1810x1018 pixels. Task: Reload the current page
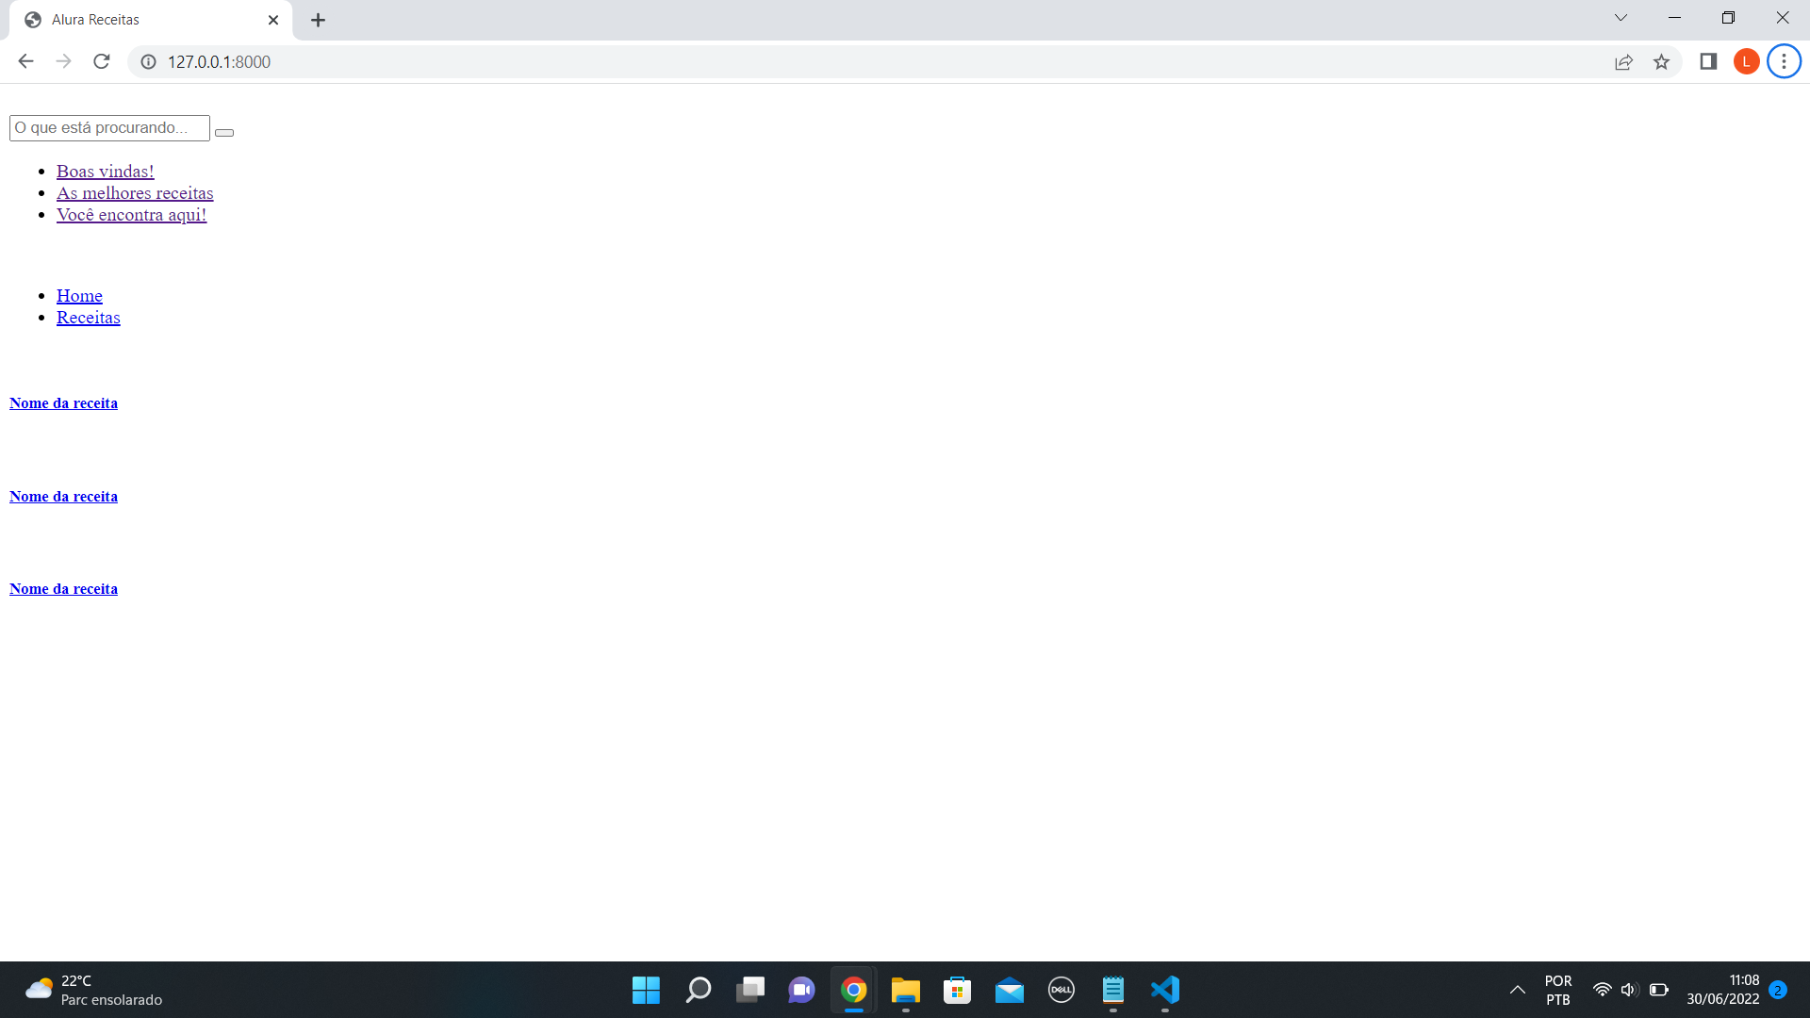tap(102, 61)
